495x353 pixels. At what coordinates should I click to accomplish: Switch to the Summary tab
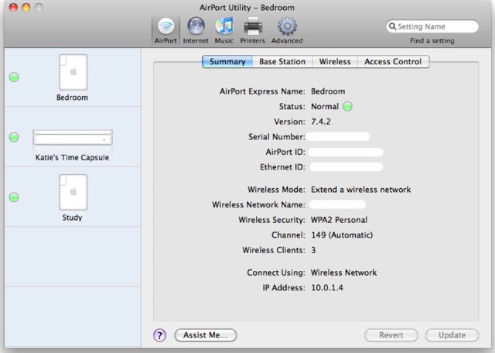click(x=227, y=62)
